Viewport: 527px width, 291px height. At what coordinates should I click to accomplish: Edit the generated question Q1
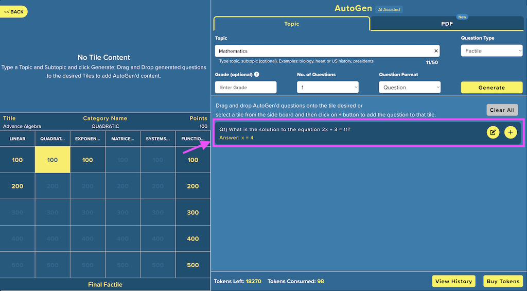pyautogui.click(x=493, y=132)
